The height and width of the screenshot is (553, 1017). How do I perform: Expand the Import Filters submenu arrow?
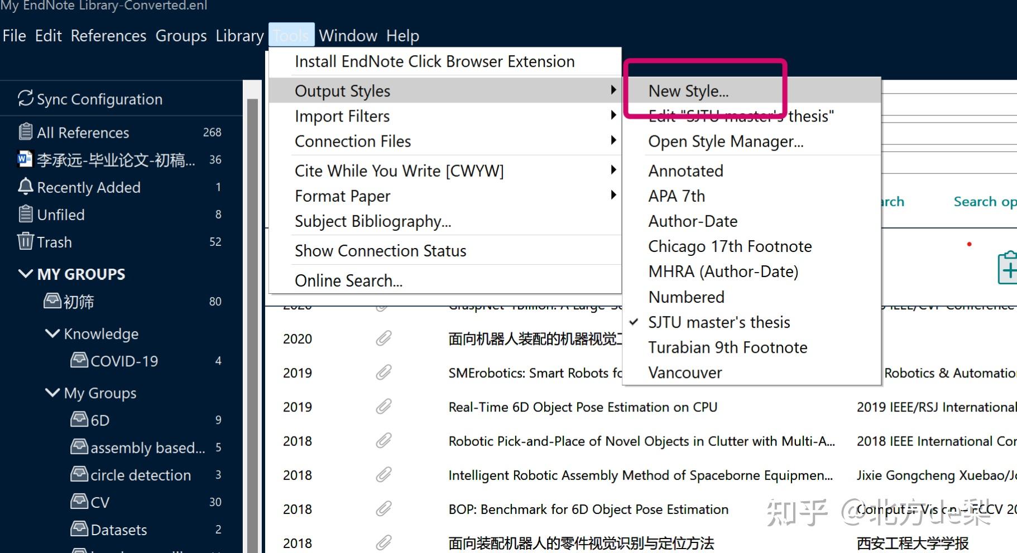click(613, 115)
